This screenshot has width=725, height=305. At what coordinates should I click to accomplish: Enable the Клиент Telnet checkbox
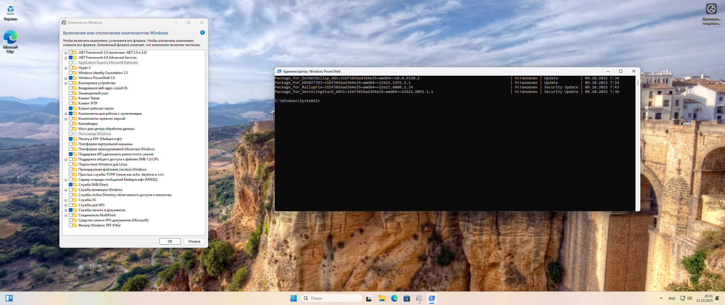71,98
